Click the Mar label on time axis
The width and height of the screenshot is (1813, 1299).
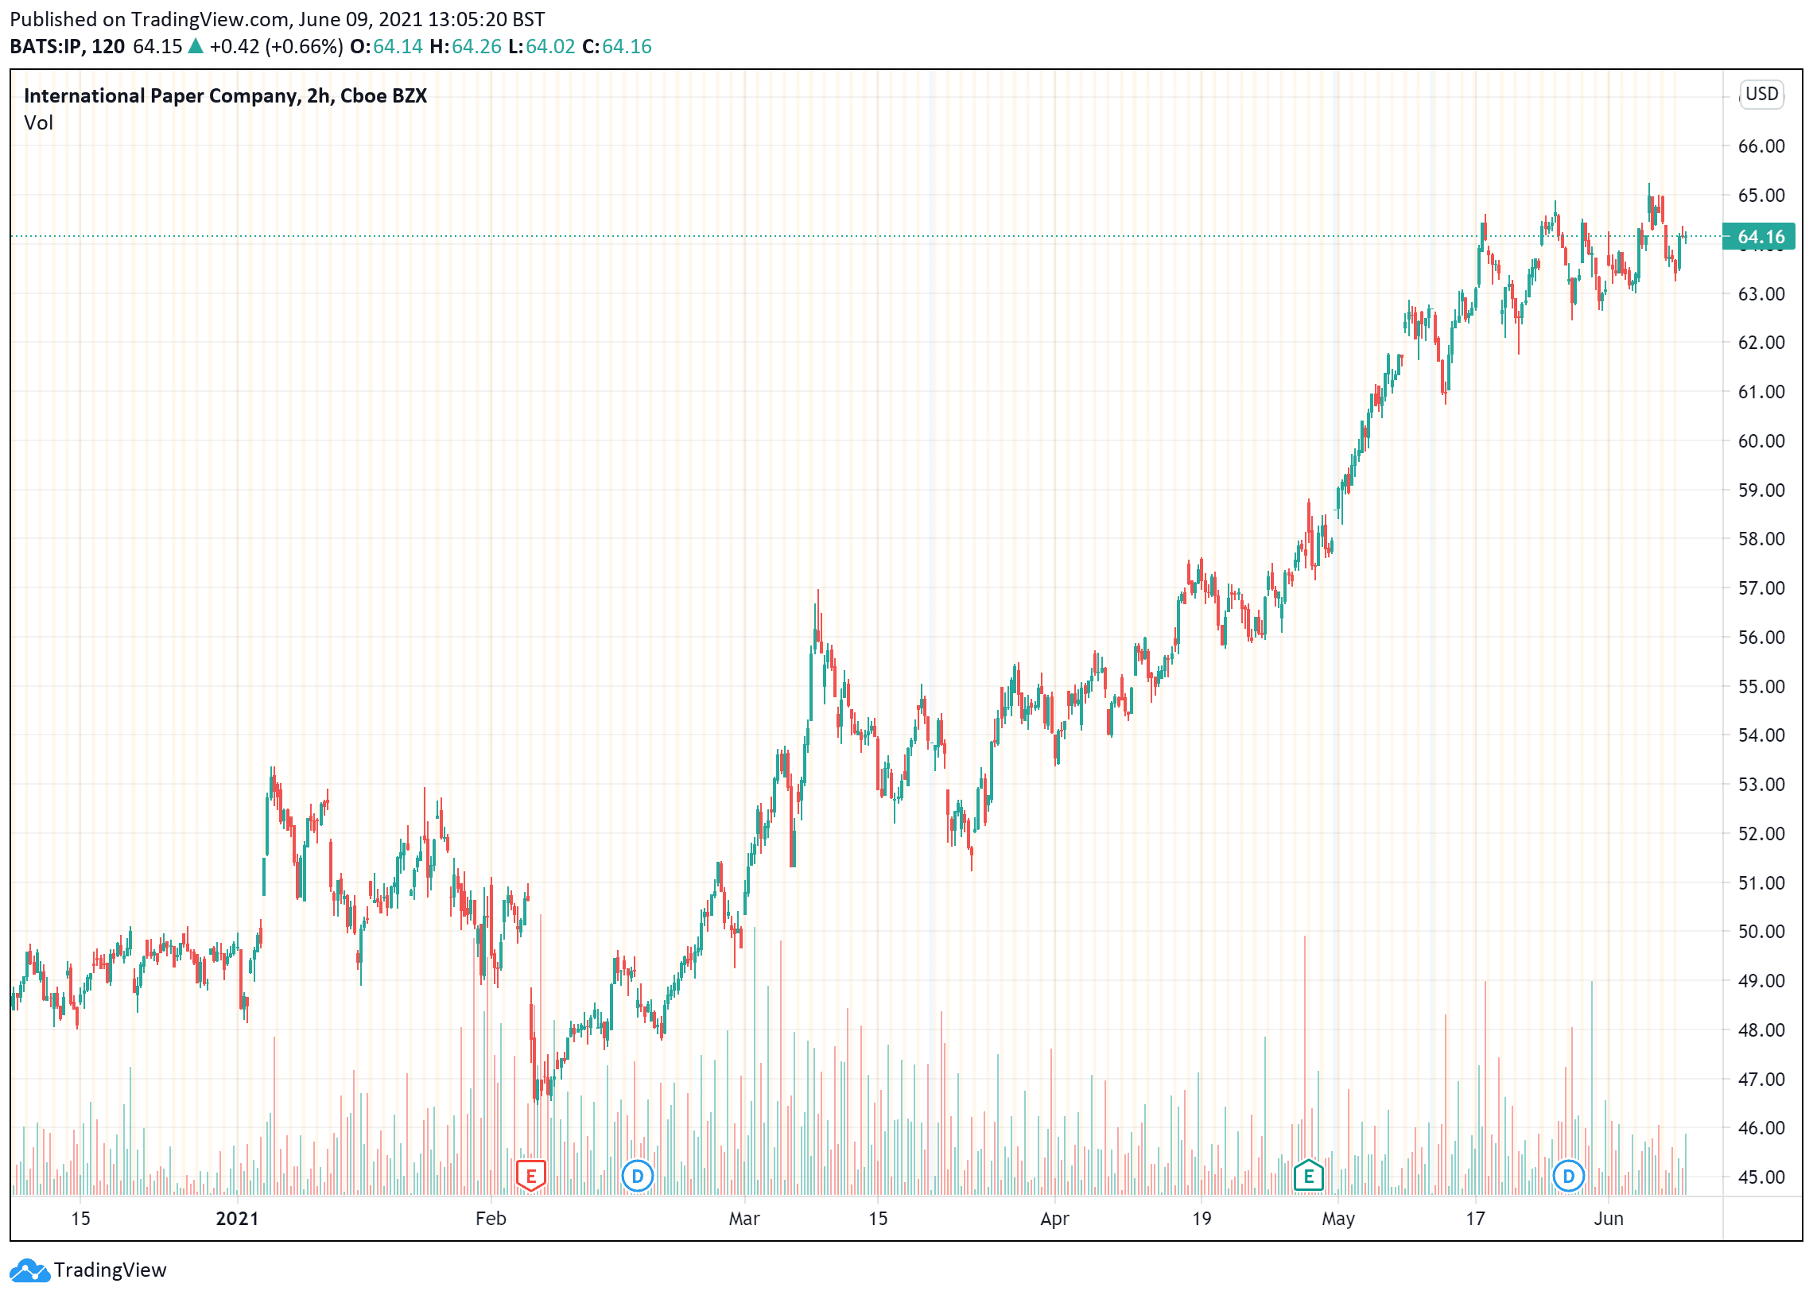pos(744,1219)
